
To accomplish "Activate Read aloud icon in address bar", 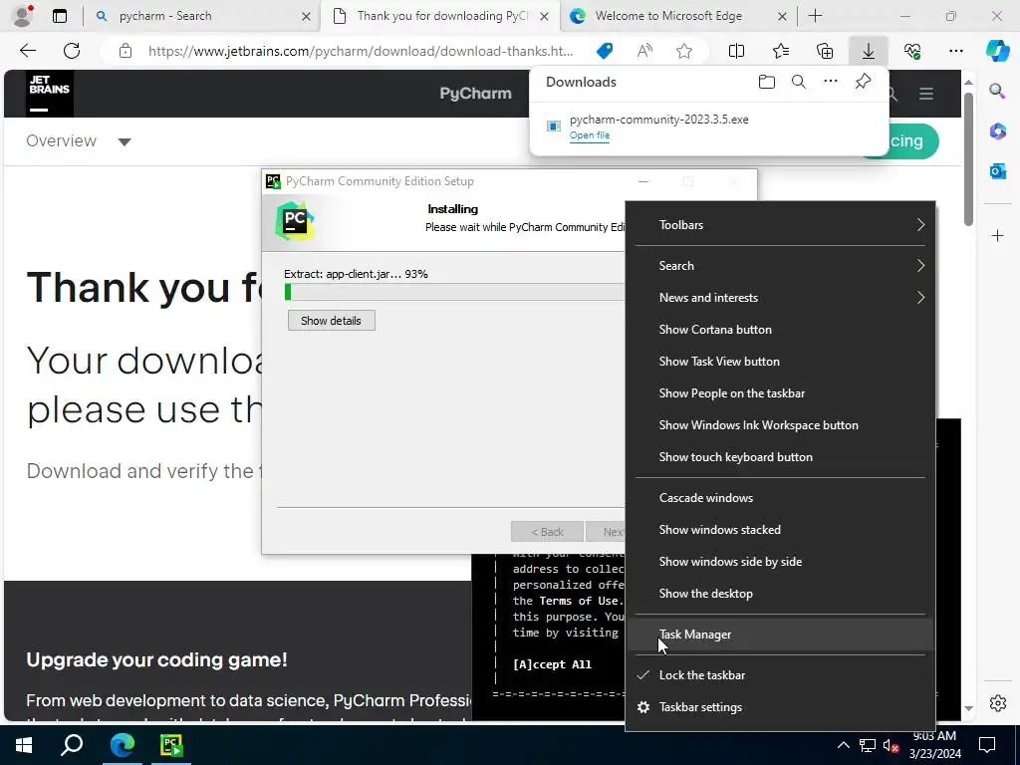I will pyautogui.click(x=644, y=51).
